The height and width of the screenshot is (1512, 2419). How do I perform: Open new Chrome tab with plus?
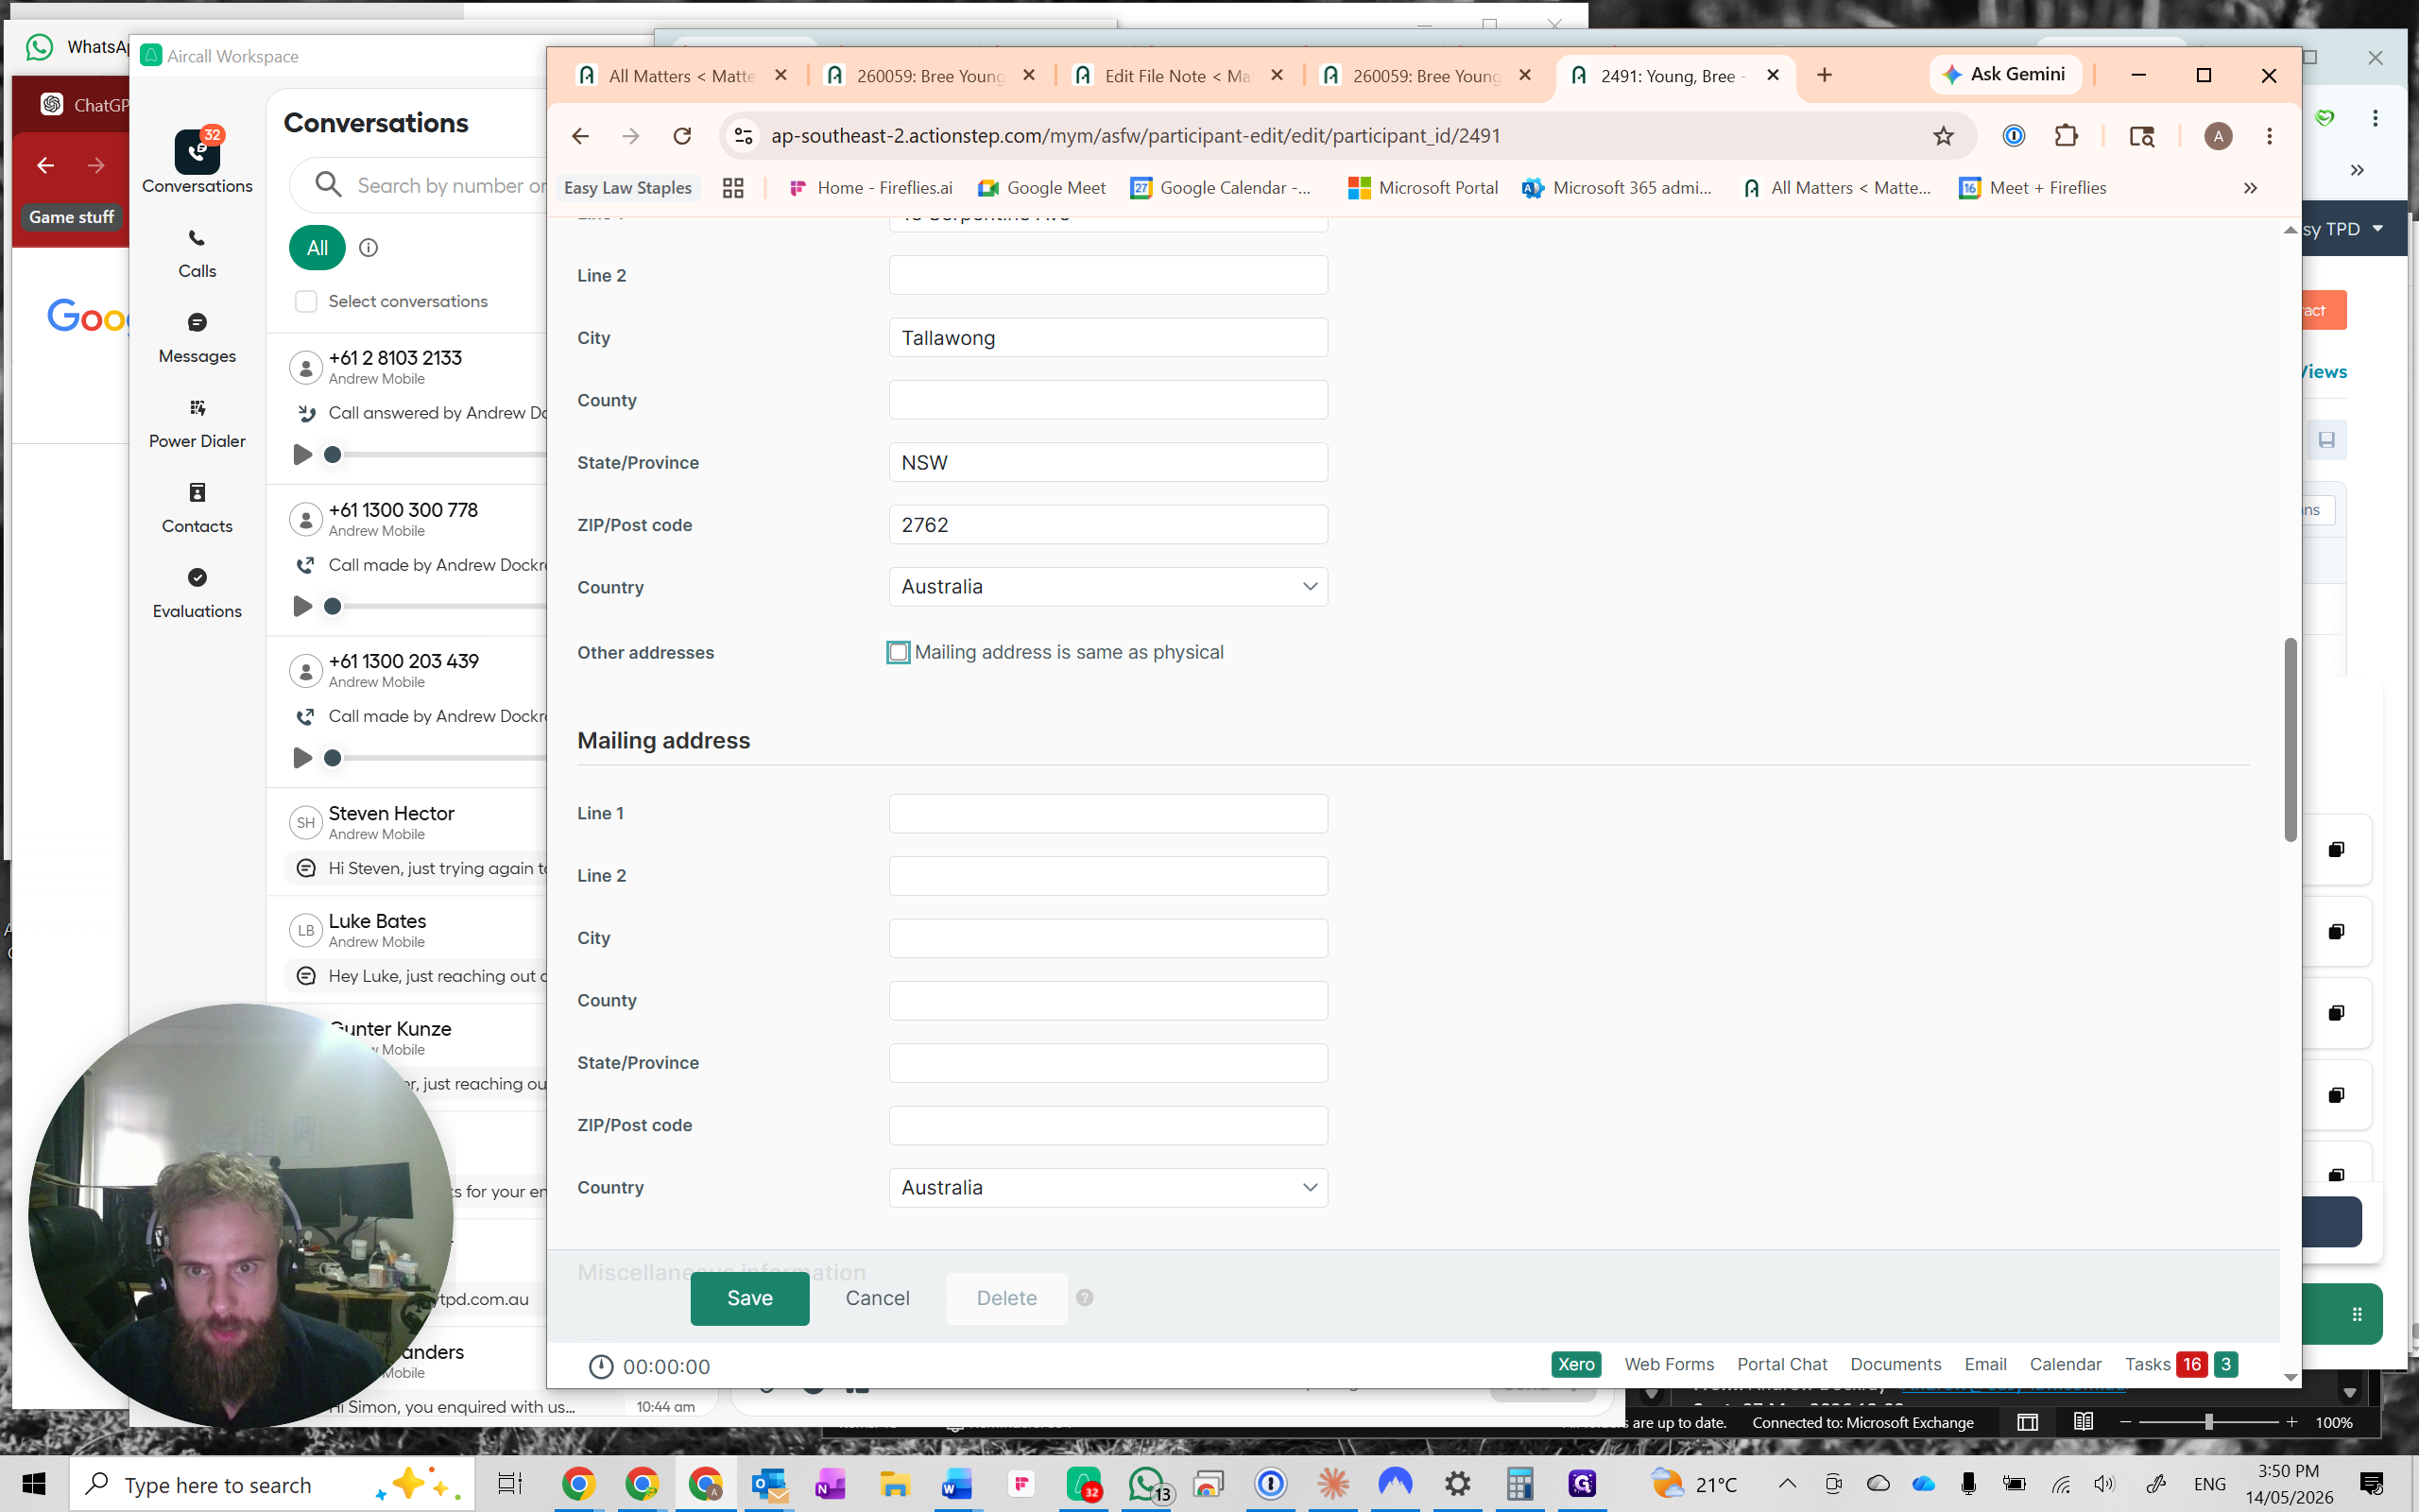coord(1825,75)
